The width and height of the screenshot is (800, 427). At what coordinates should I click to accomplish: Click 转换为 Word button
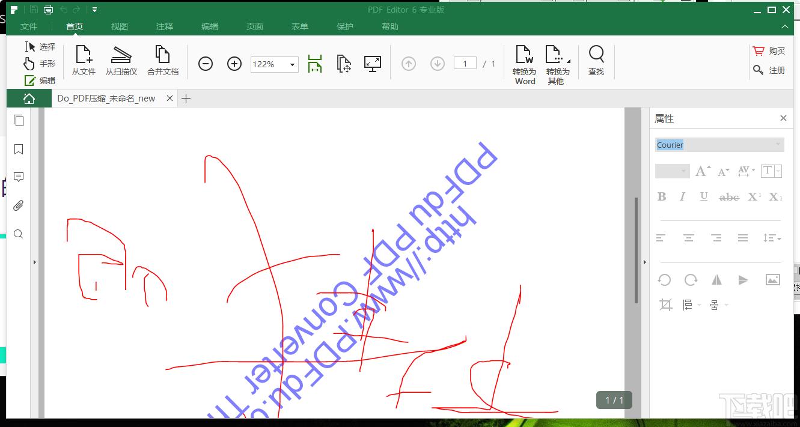coord(525,65)
